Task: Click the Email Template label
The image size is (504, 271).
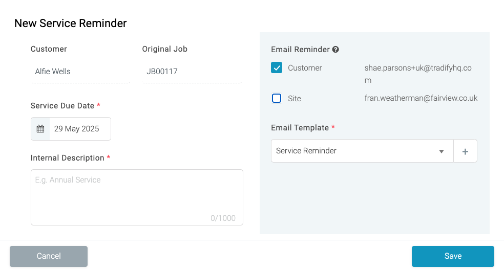Action: (x=300, y=128)
